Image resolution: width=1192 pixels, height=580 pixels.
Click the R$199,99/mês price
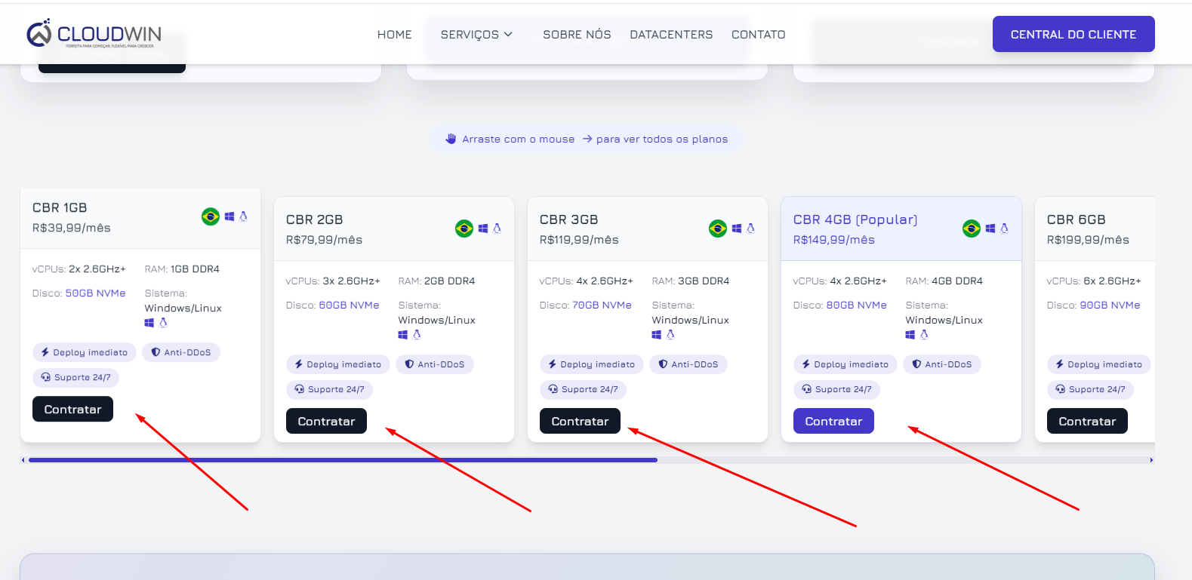[1088, 240]
